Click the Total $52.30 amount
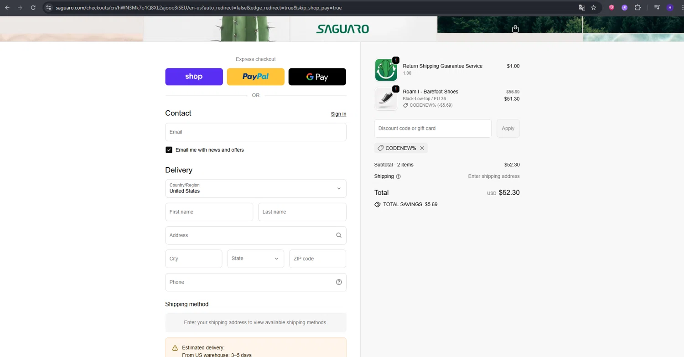The width and height of the screenshot is (684, 357). 509,193
